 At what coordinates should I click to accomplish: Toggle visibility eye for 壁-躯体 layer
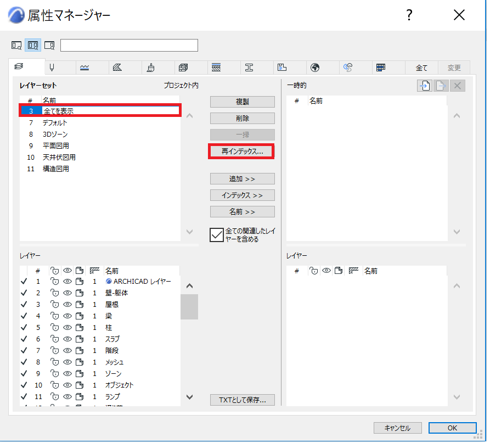point(67,293)
